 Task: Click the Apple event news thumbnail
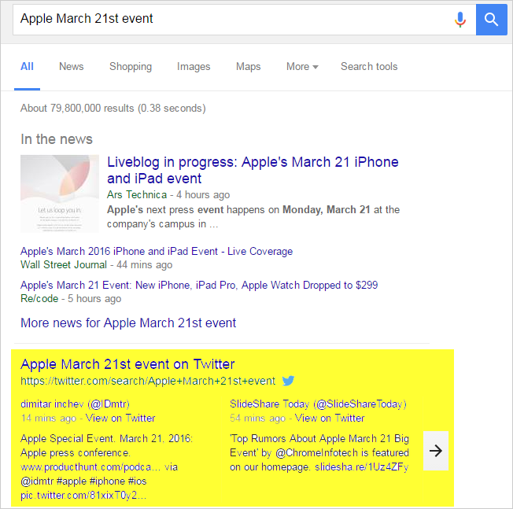coord(60,194)
